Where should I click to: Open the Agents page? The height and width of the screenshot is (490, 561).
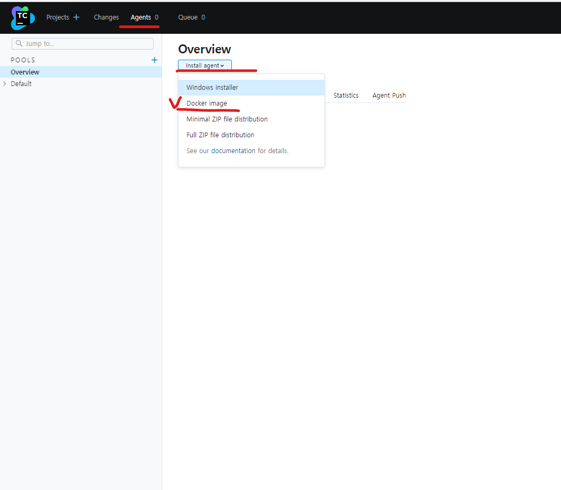pos(141,17)
